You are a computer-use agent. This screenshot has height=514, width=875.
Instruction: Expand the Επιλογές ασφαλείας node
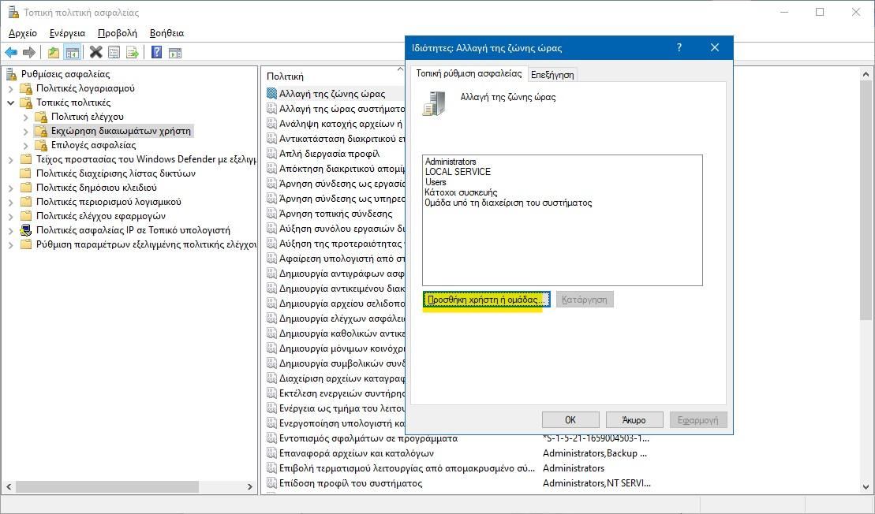[x=26, y=146]
